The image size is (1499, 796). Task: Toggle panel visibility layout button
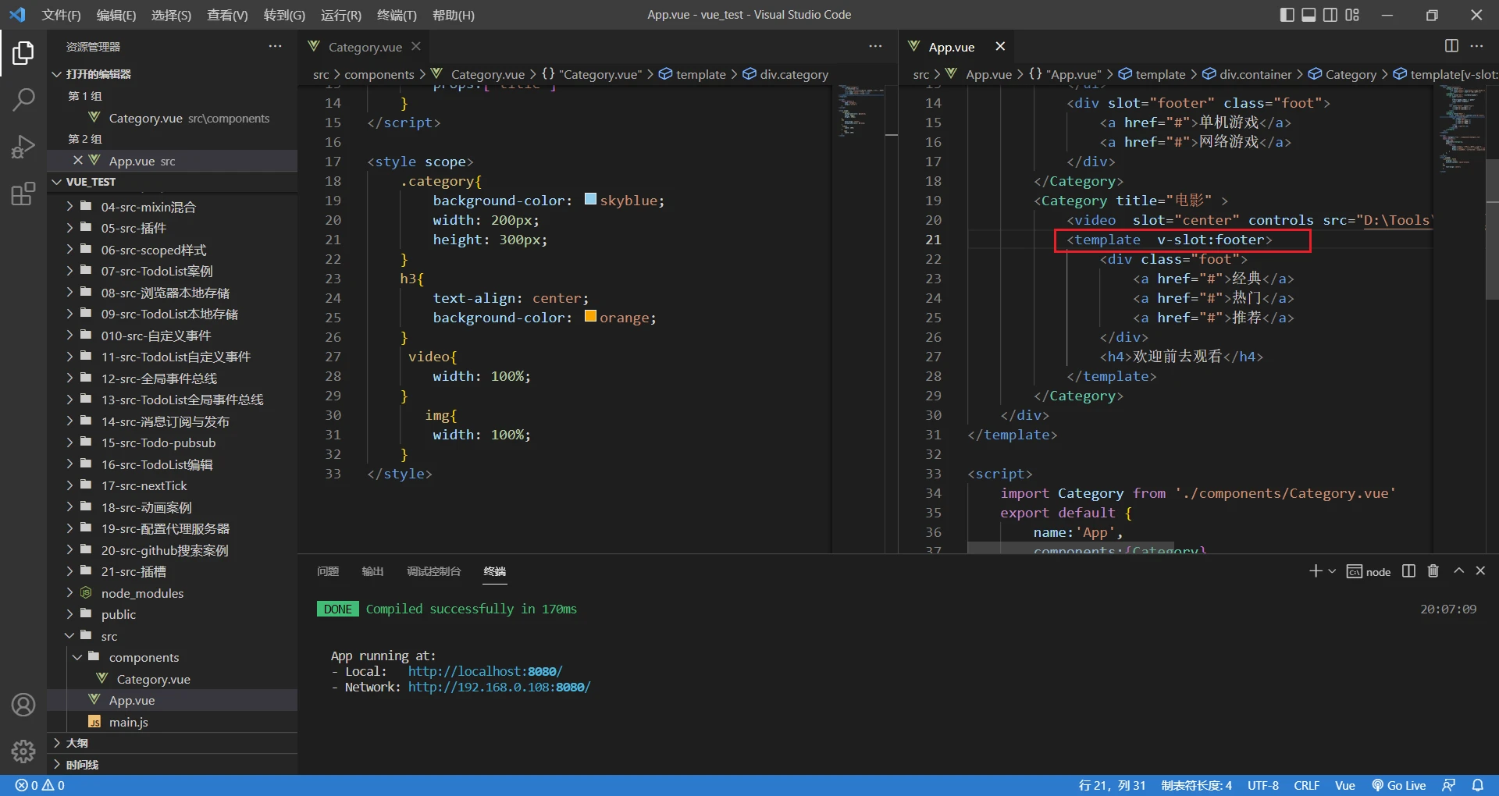pyautogui.click(x=1309, y=15)
